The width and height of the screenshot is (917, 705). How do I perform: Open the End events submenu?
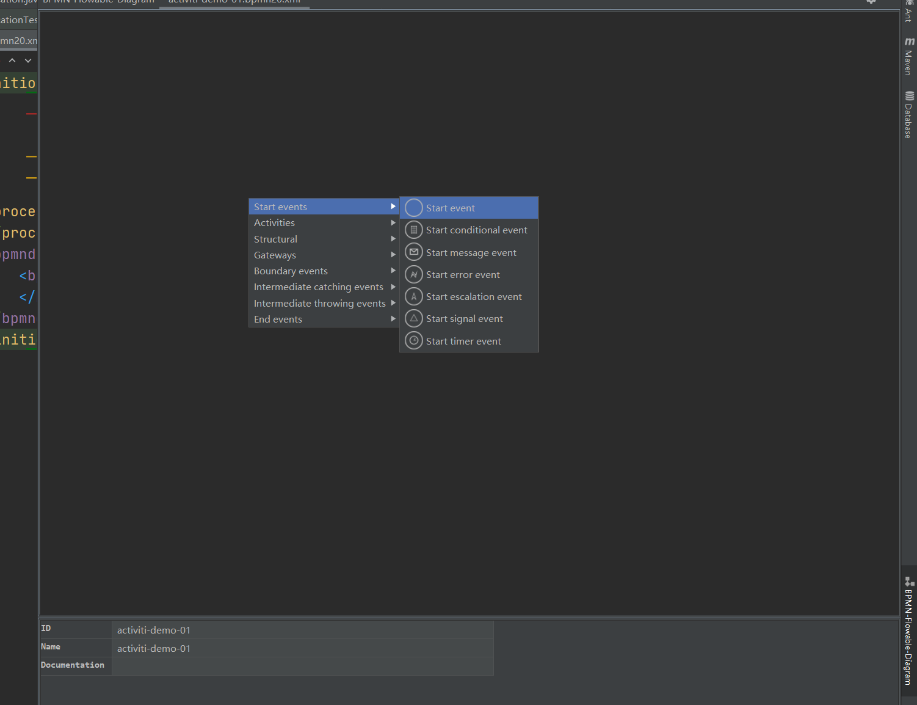pos(324,319)
